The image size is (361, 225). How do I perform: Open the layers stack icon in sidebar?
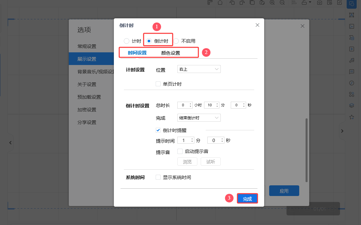coord(351,106)
